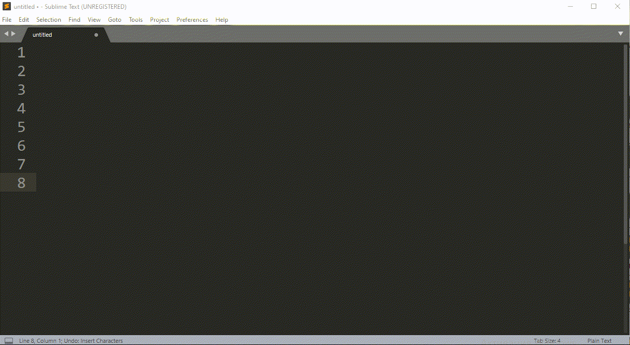Screen dimensions: 630x345
Task: Click line number 7 in gutter
Action: point(21,164)
